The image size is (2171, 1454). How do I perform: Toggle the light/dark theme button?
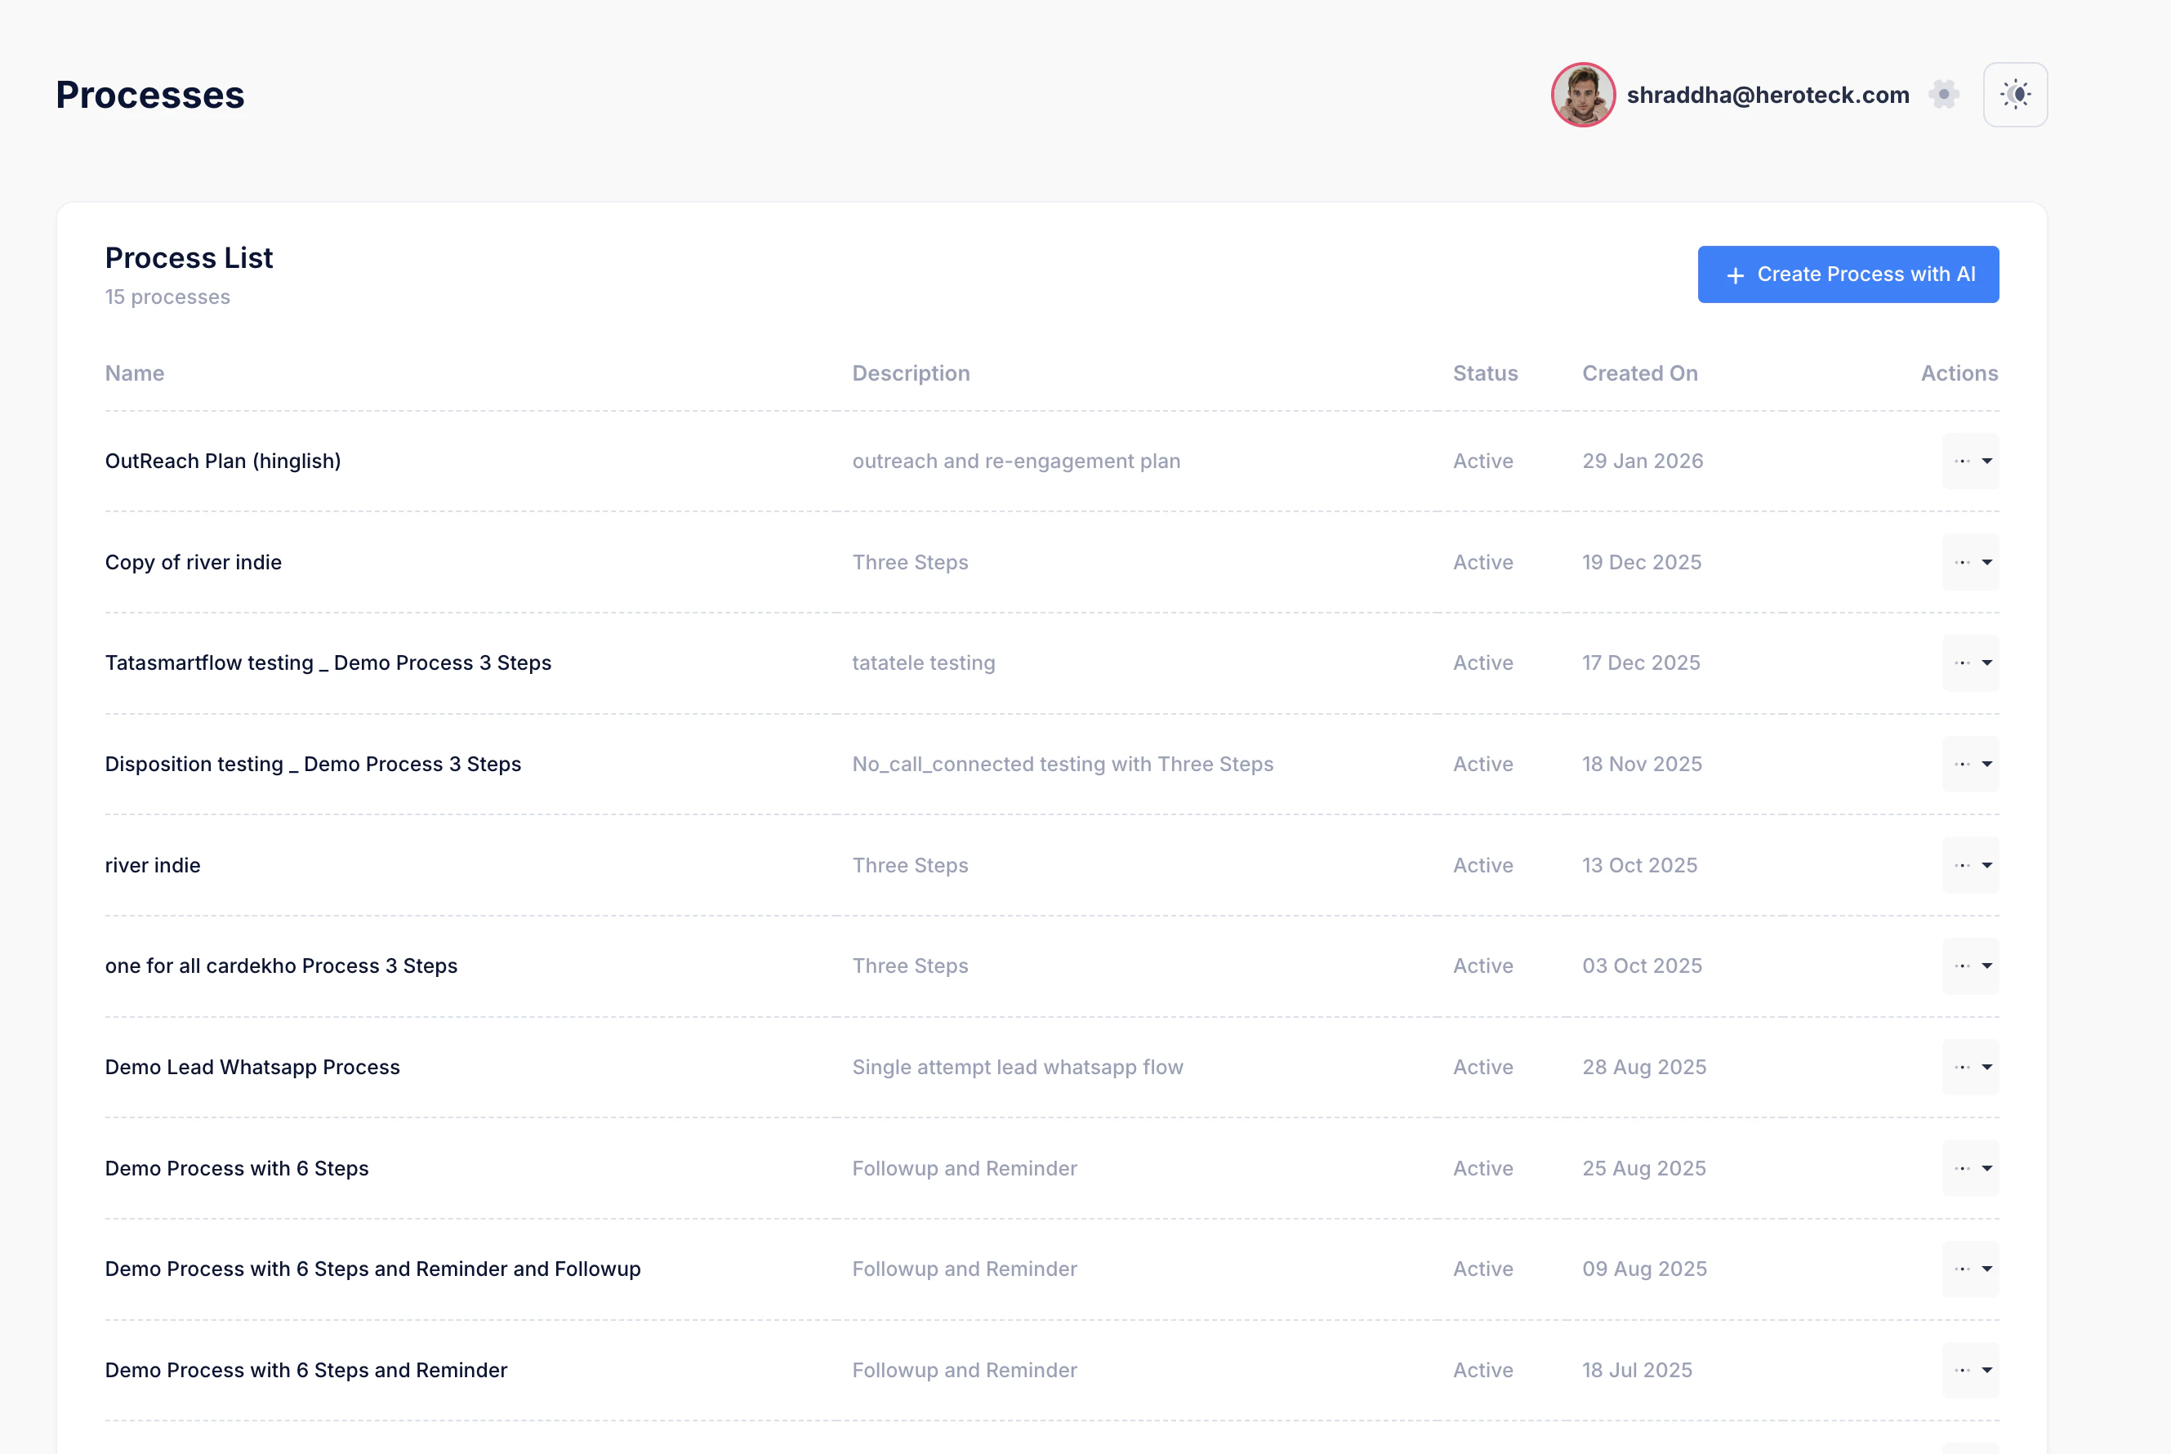2014,95
